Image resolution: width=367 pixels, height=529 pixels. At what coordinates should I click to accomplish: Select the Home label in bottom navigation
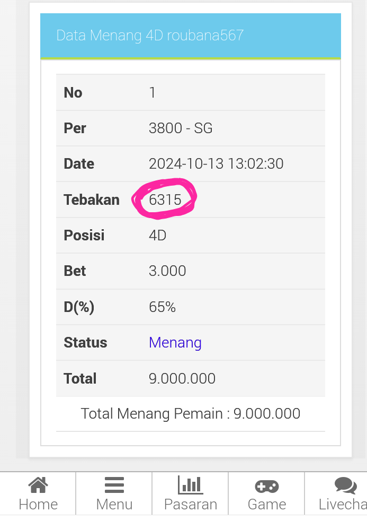(38, 505)
